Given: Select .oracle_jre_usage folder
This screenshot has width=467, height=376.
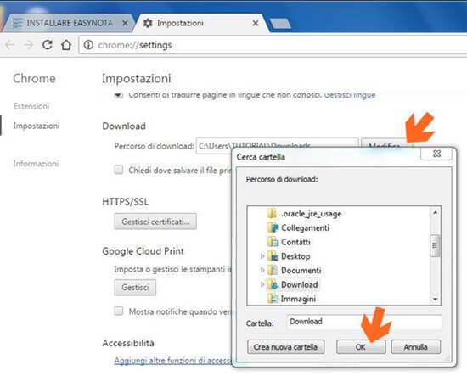Looking at the screenshot, I should click(312, 214).
